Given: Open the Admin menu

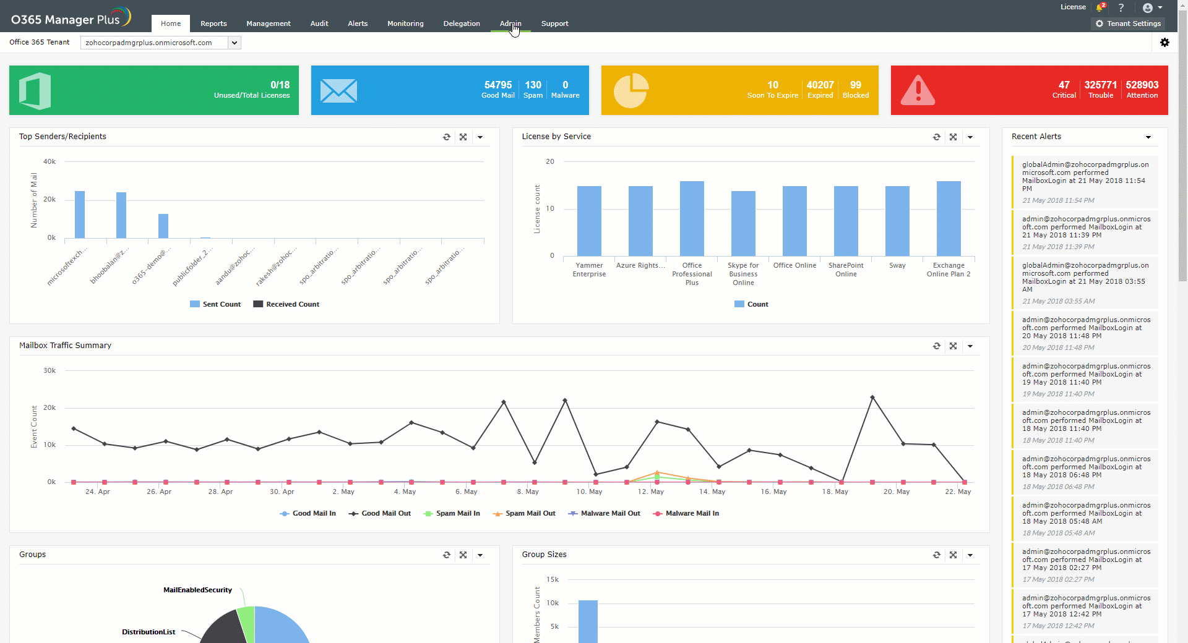Looking at the screenshot, I should pyautogui.click(x=510, y=23).
